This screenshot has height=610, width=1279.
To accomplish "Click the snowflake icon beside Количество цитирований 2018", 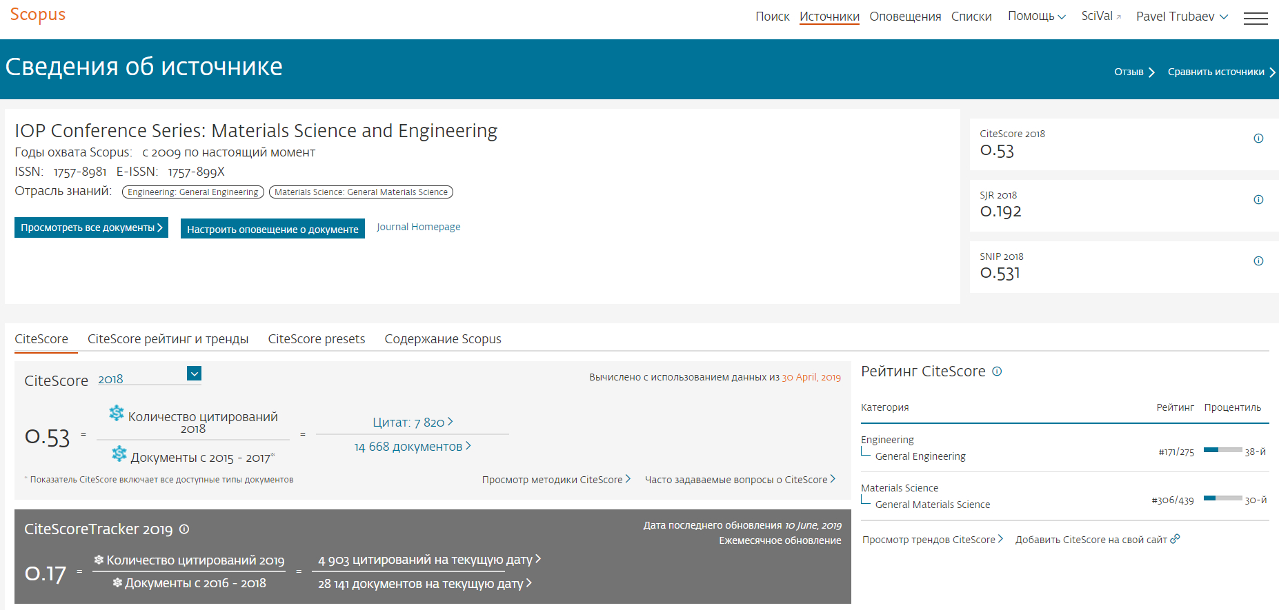I will pos(117,414).
